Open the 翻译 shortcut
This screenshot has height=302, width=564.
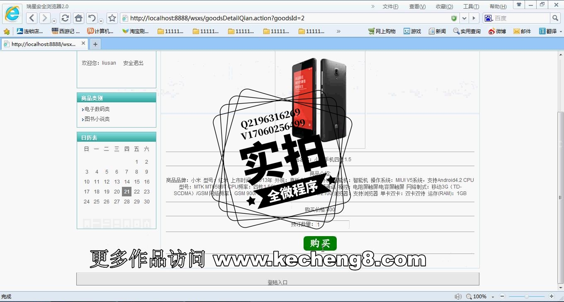[x=547, y=31]
